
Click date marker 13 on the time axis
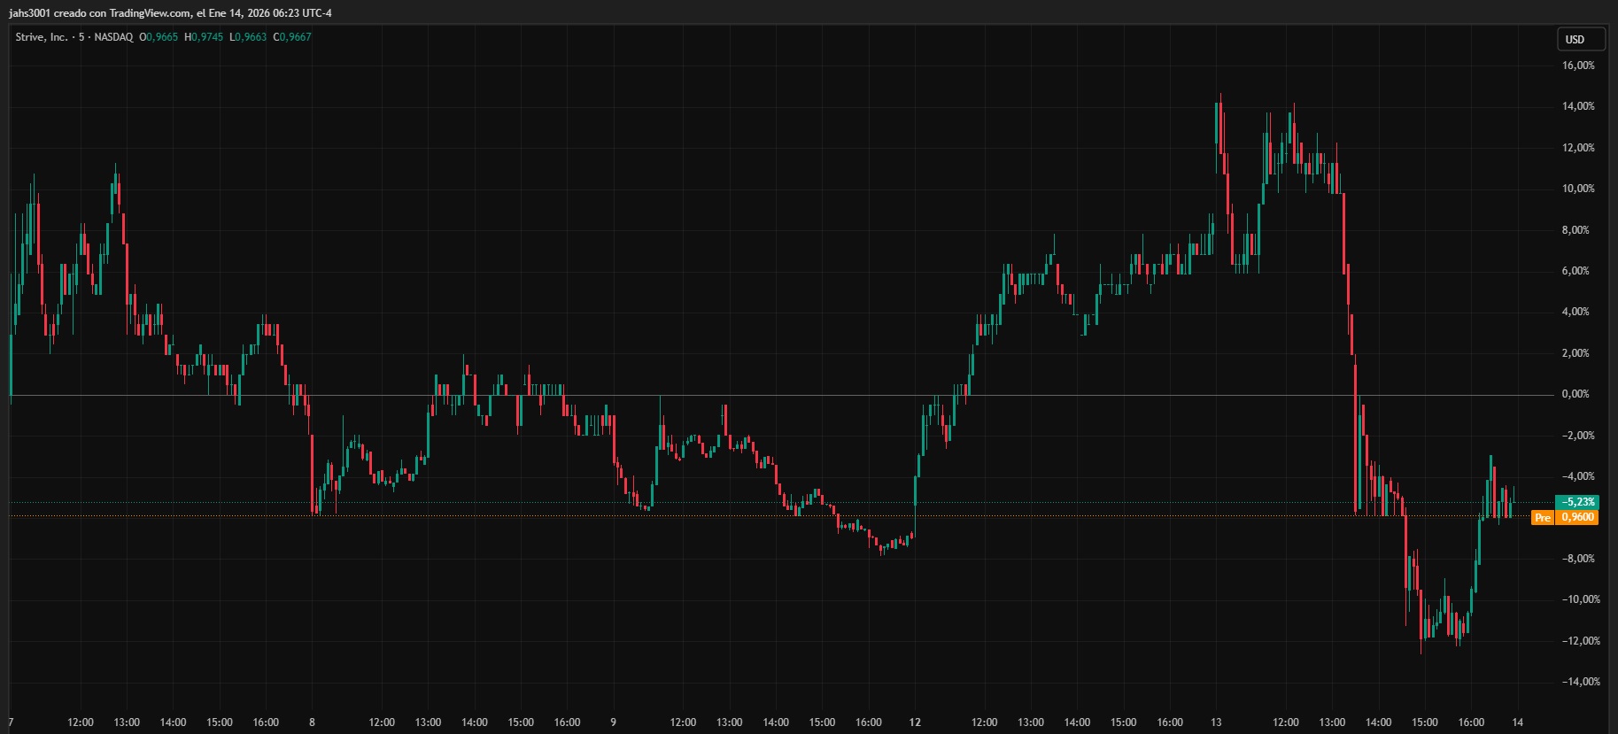point(1216,722)
